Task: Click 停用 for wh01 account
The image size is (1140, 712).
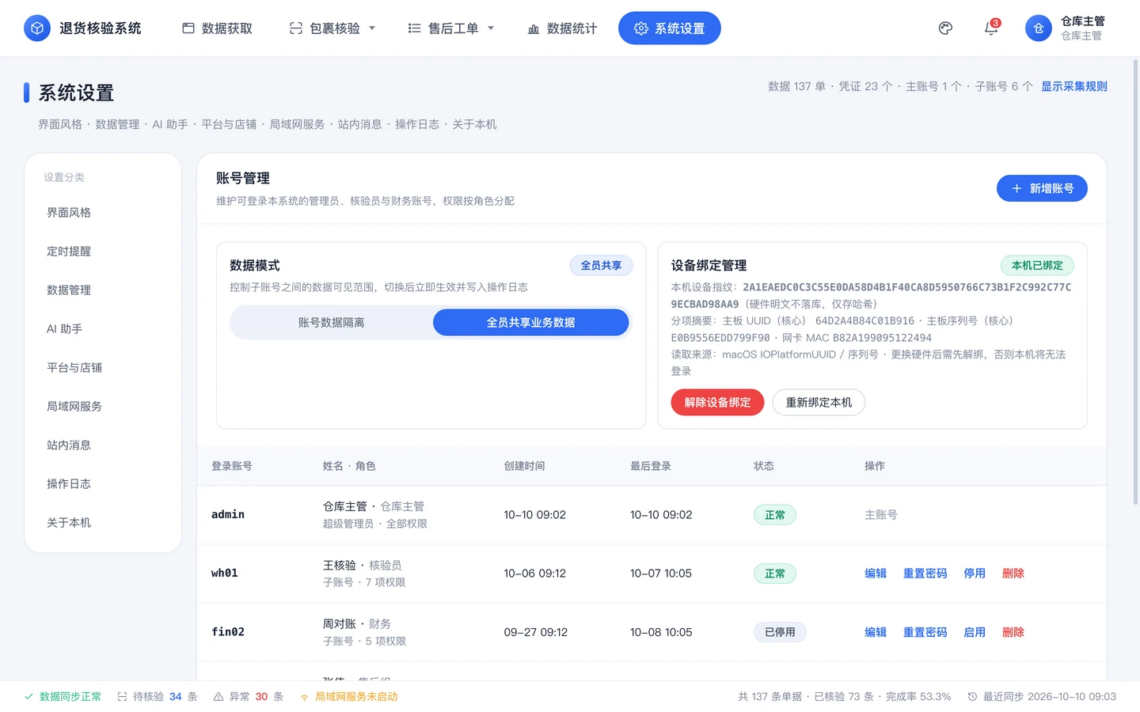Action: coord(975,574)
